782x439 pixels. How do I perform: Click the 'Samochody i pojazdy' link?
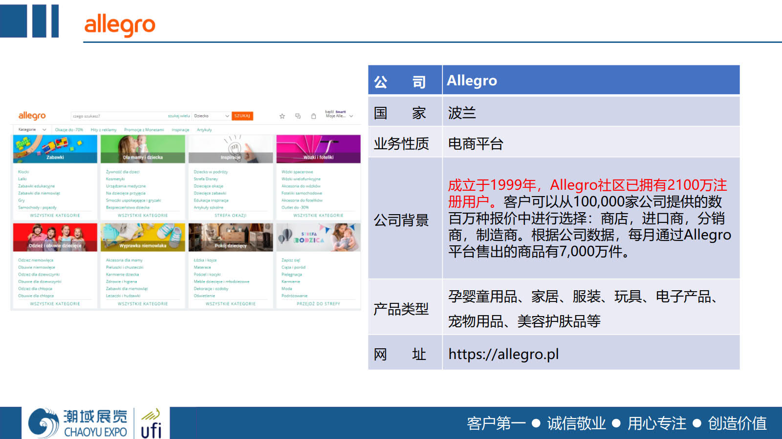pos(37,207)
